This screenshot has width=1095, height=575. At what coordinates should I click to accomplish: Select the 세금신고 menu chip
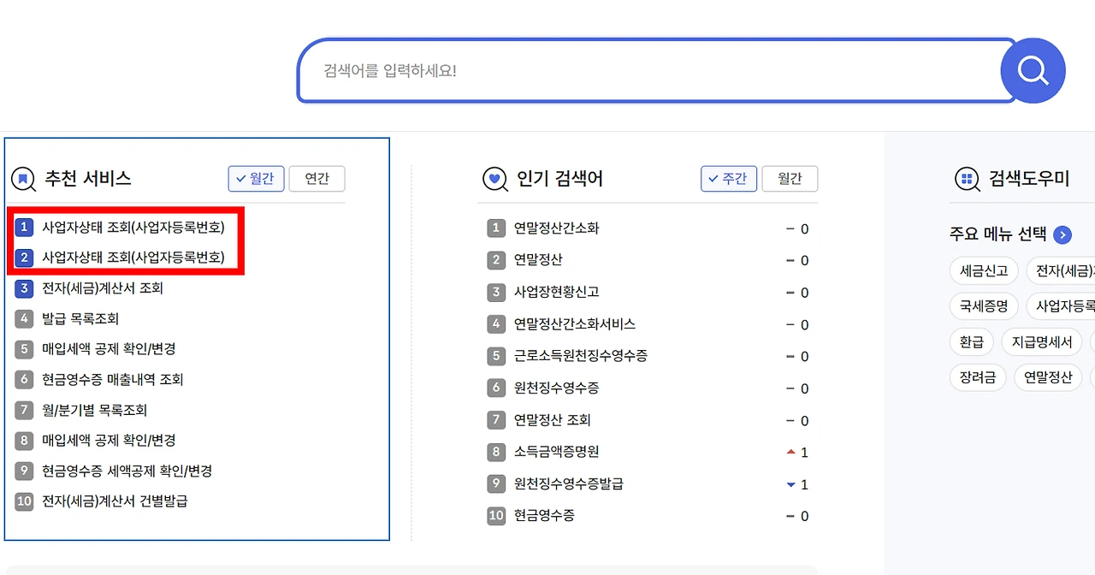pyautogui.click(x=984, y=271)
